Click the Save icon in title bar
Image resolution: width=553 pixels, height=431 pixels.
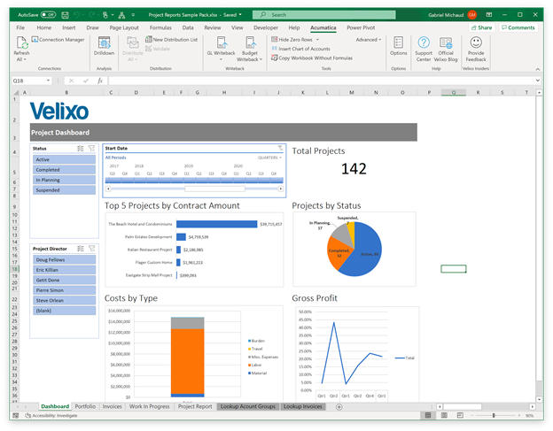point(65,15)
